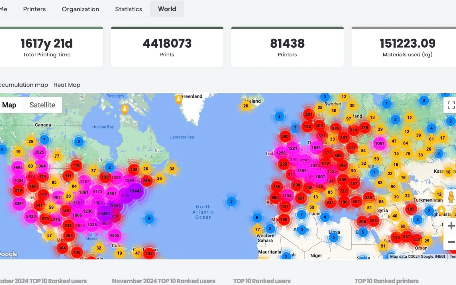Select the World tab
The image size is (456, 285).
click(x=167, y=9)
